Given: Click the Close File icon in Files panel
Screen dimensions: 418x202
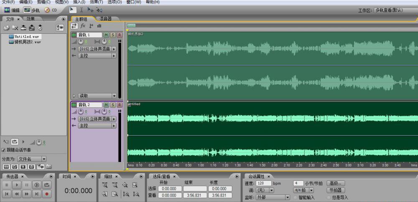Looking at the screenshot, I should tap(15, 28).
